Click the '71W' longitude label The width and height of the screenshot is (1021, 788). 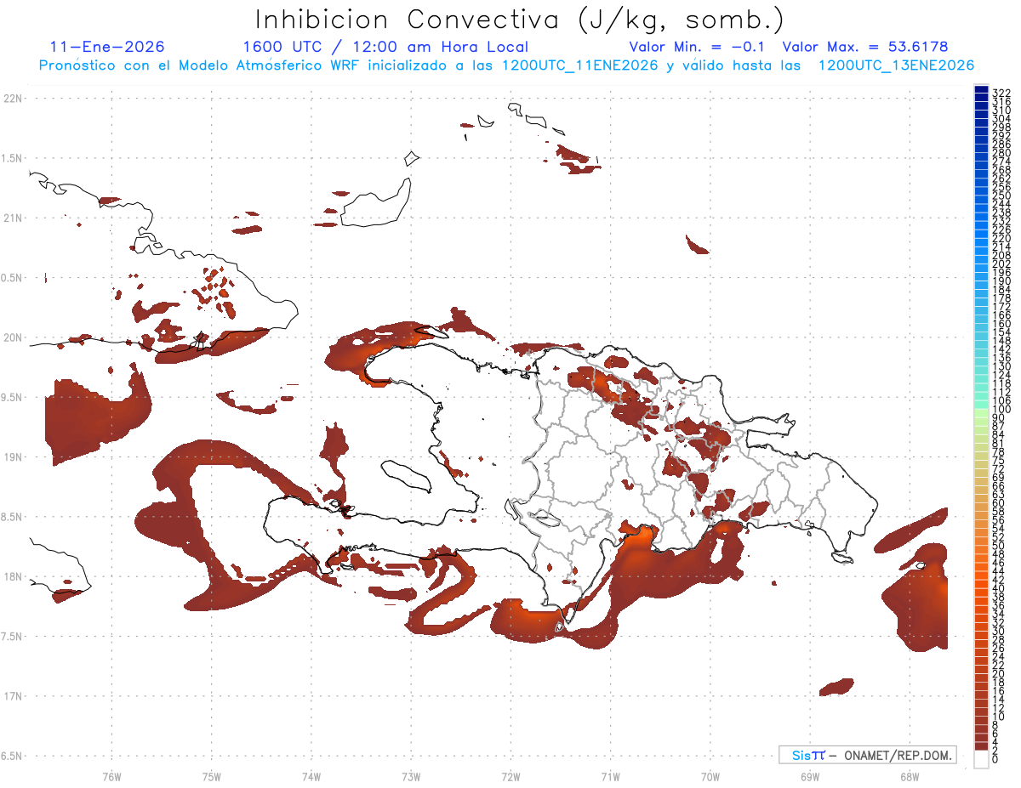click(x=610, y=776)
